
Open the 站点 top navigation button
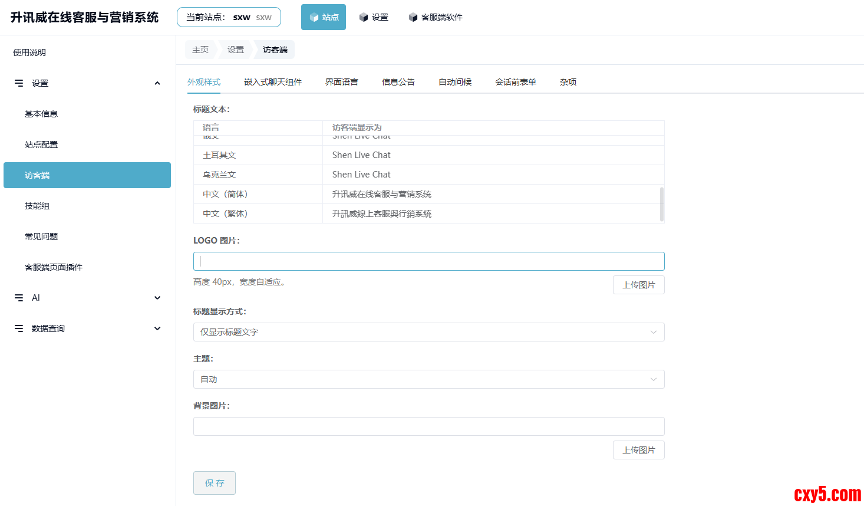[x=324, y=17]
